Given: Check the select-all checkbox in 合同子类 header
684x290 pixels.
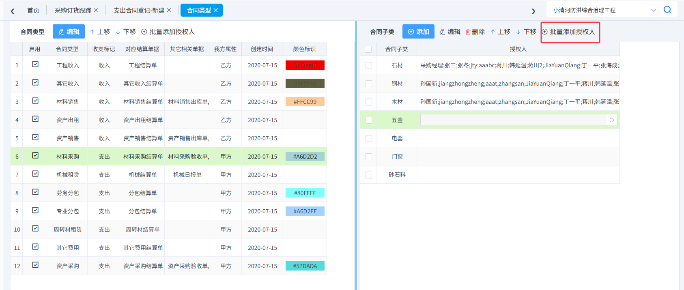Looking at the screenshot, I should [x=368, y=49].
